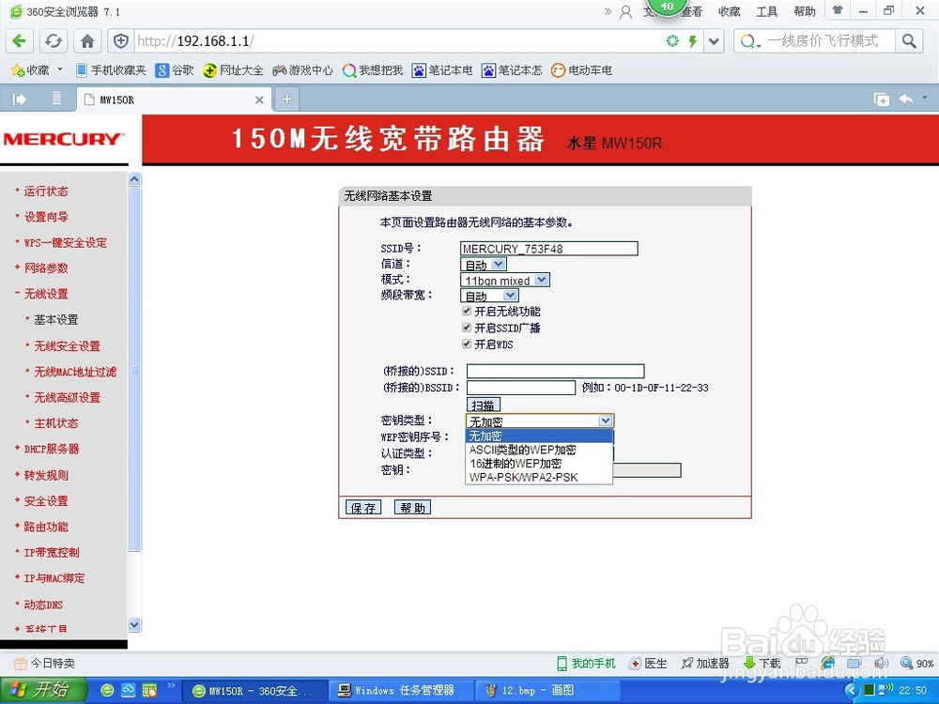The width and height of the screenshot is (939, 704).
Task: Open the 工具 menu
Action: point(766,11)
